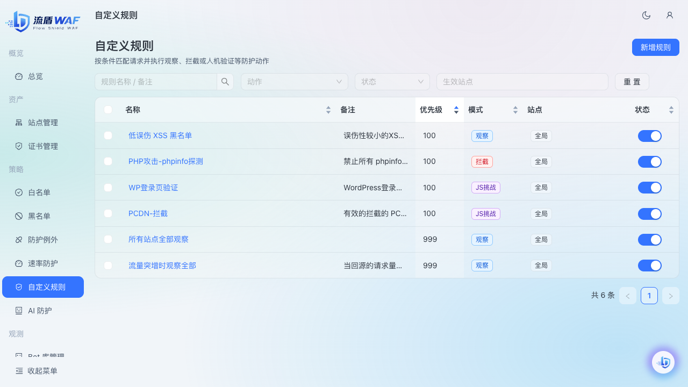Go to next page arrow
Screen dimensions: 688x387
671,296
